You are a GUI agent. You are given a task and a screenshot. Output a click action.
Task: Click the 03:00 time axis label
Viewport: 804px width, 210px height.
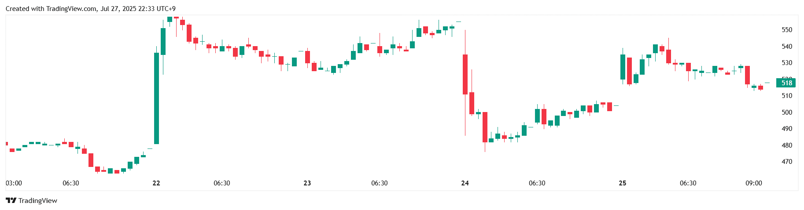(x=14, y=183)
